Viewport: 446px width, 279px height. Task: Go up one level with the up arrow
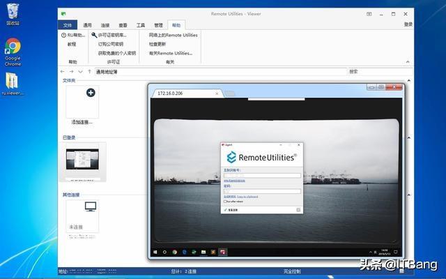click(89, 72)
